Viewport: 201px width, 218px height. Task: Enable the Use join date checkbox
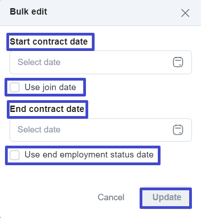click(15, 87)
